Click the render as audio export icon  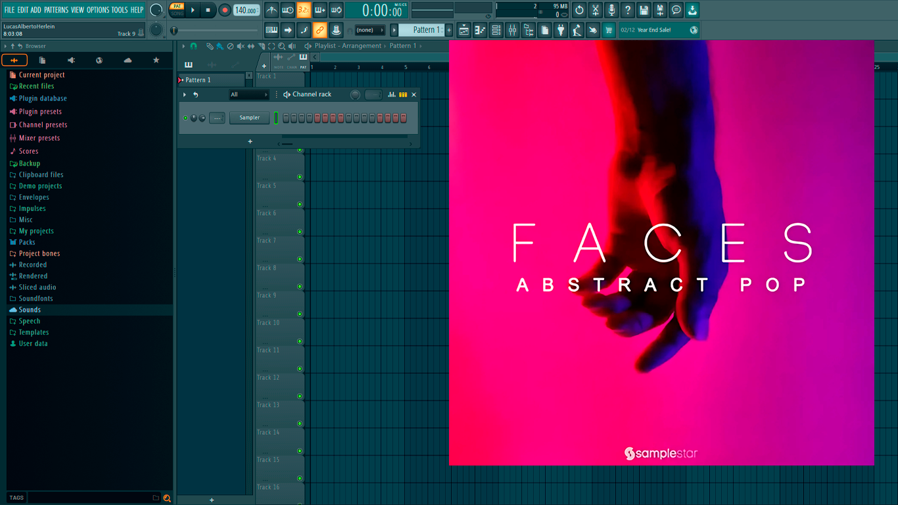click(660, 10)
